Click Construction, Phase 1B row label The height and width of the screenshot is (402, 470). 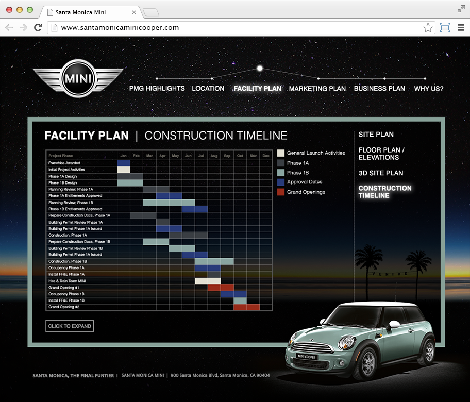click(x=68, y=261)
